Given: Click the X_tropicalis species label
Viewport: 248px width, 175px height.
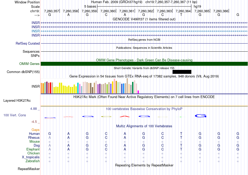Looking at the screenshot, I should pos(31,157).
